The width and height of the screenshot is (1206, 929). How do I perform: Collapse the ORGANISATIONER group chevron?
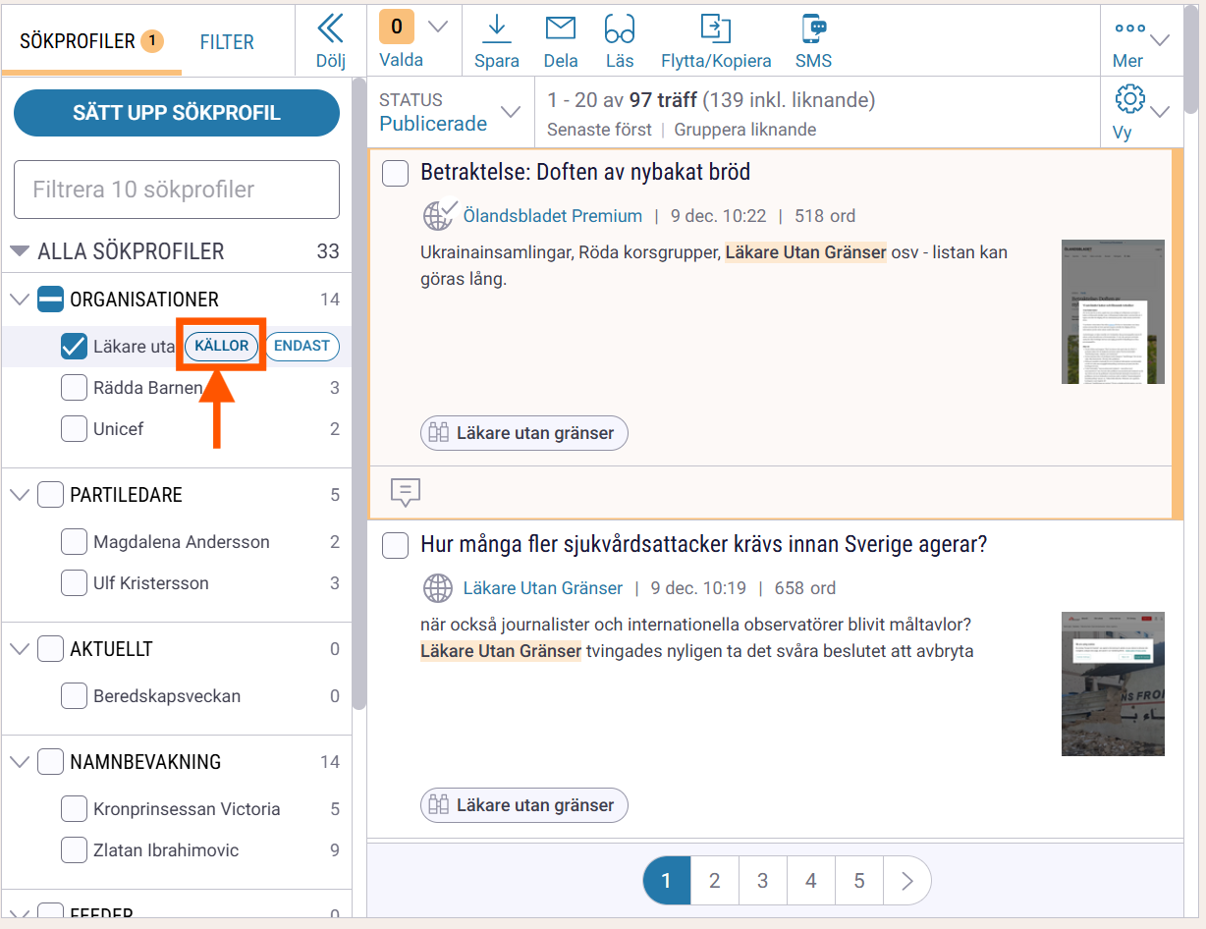point(20,300)
